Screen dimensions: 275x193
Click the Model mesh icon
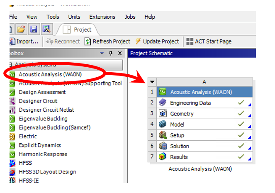163,124
